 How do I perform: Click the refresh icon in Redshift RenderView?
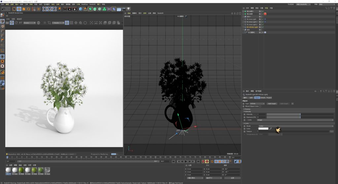[x=16, y=23]
